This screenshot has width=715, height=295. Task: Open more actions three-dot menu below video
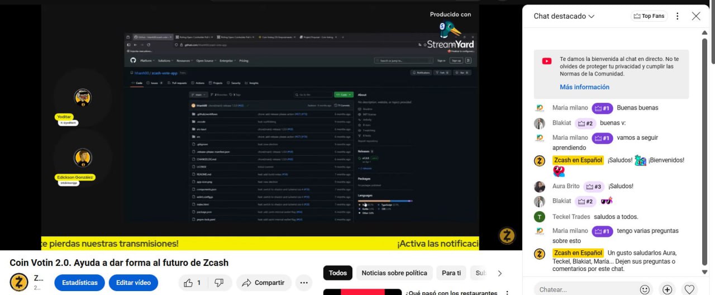click(x=304, y=283)
